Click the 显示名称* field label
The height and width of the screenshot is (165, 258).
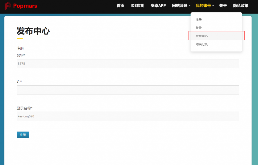pos(24,108)
